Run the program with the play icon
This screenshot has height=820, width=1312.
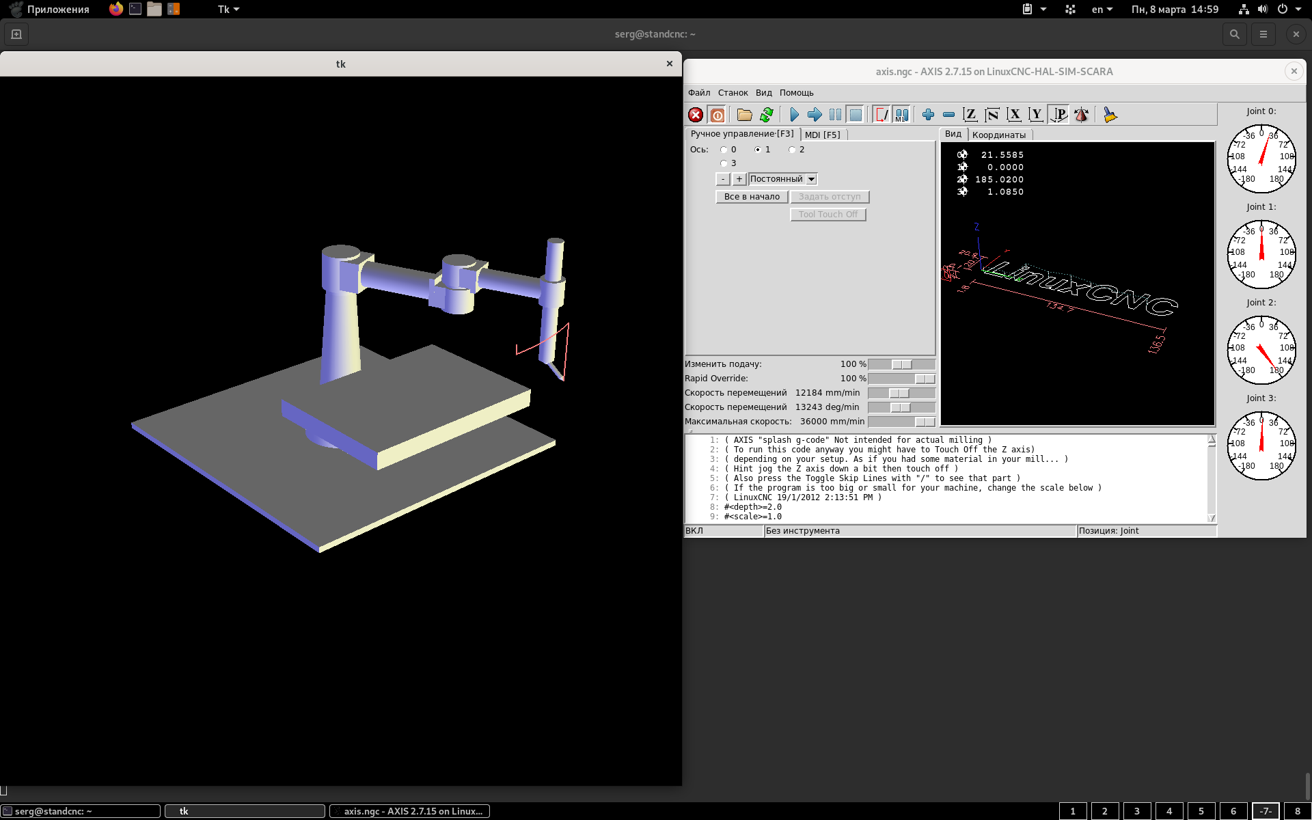(x=794, y=115)
